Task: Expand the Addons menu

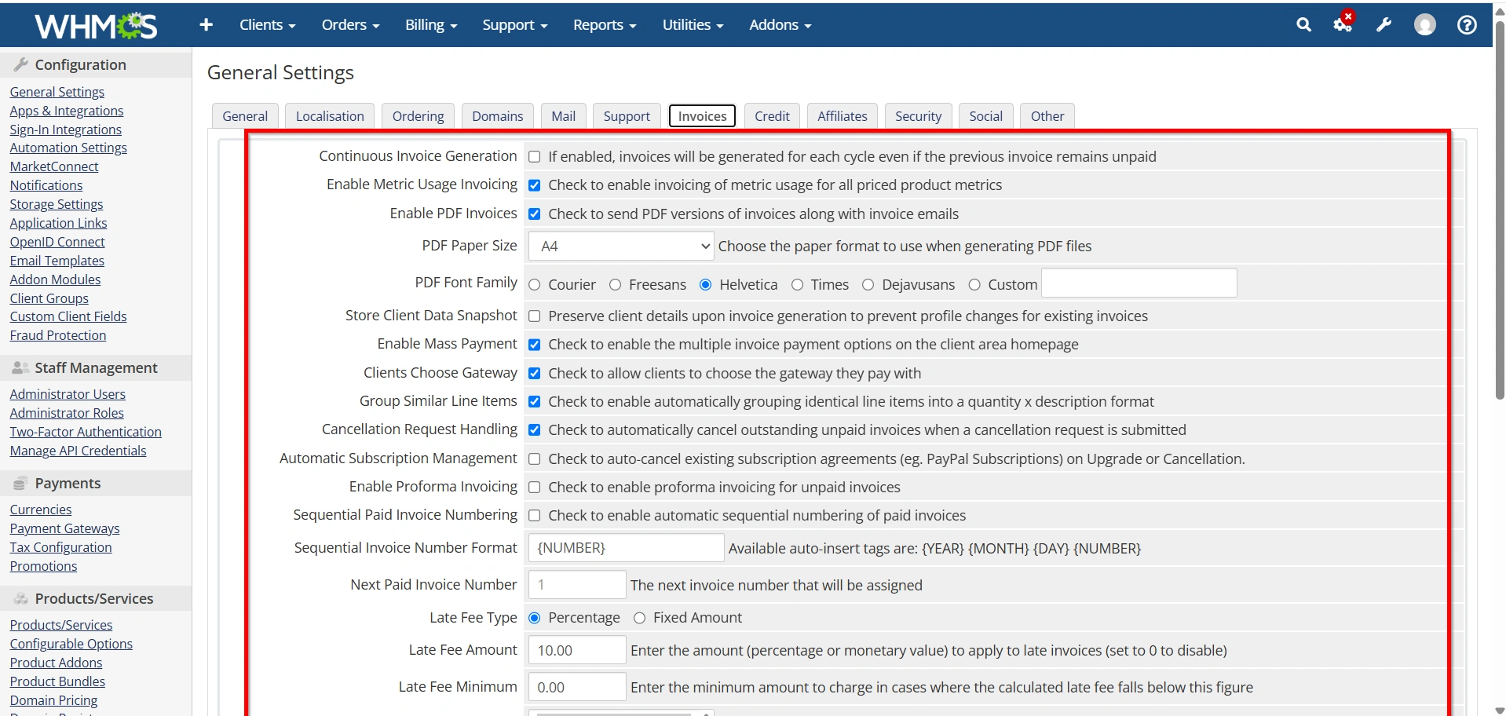Action: (x=780, y=25)
